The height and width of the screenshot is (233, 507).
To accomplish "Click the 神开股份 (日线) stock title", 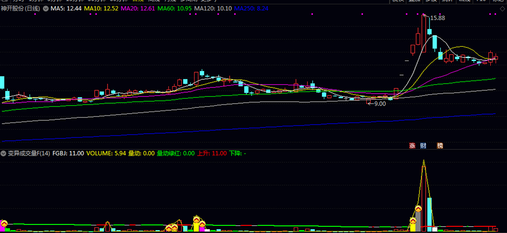I will click(20, 9).
